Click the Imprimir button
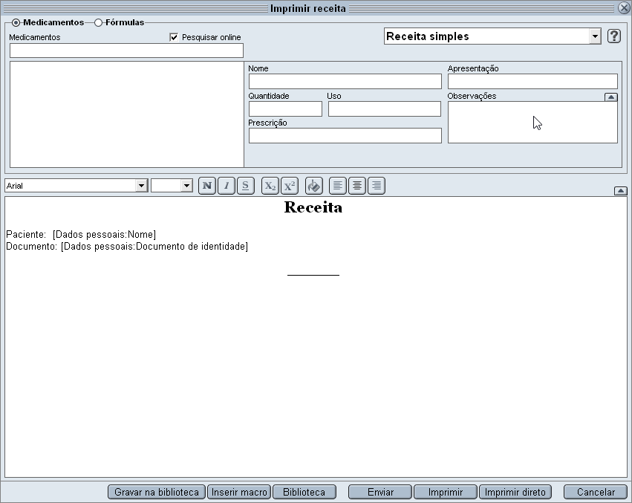Screen dimensions: 632x503 (446, 492)
